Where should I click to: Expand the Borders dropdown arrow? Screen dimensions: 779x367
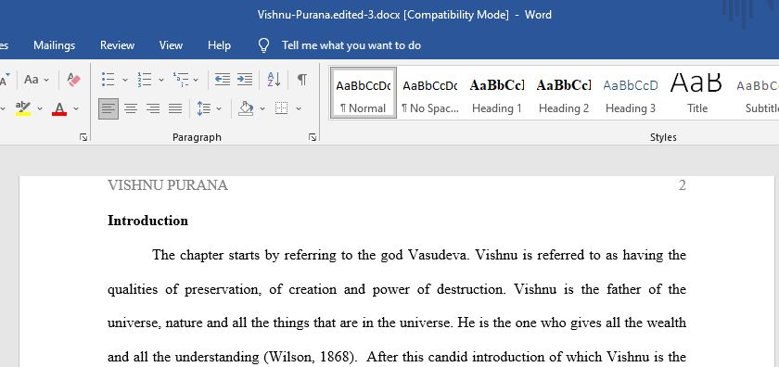pyautogui.click(x=299, y=108)
